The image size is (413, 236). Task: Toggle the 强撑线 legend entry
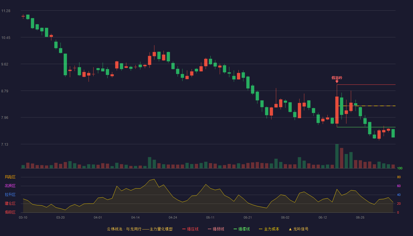coord(242,229)
